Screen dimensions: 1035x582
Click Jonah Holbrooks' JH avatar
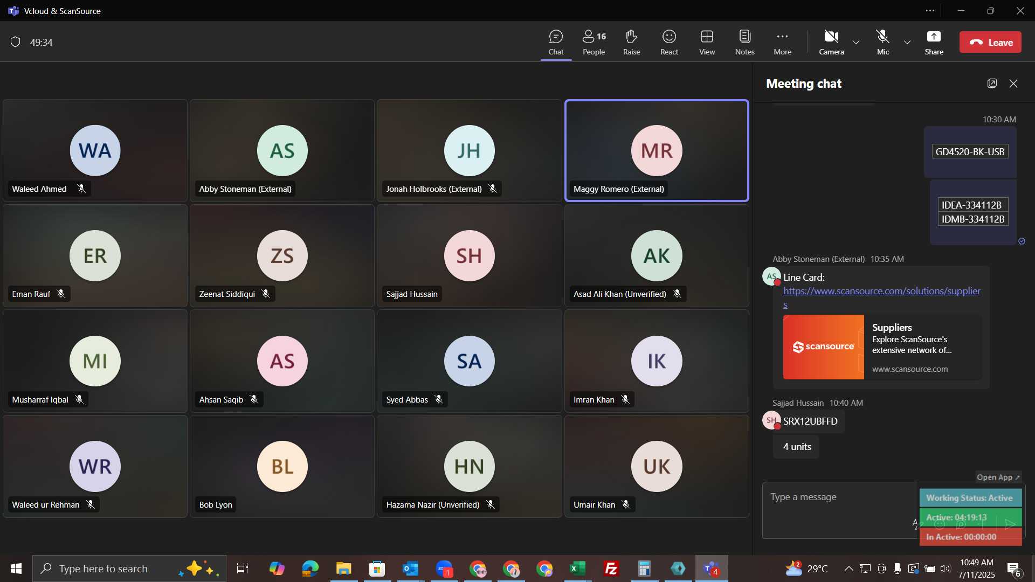(x=470, y=150)
